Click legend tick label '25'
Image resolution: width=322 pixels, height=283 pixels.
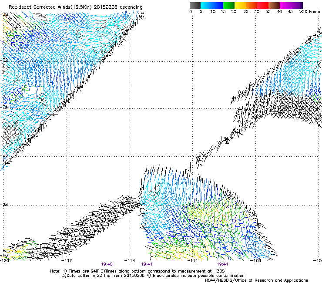pyautogui.click(x=246, y=12)
